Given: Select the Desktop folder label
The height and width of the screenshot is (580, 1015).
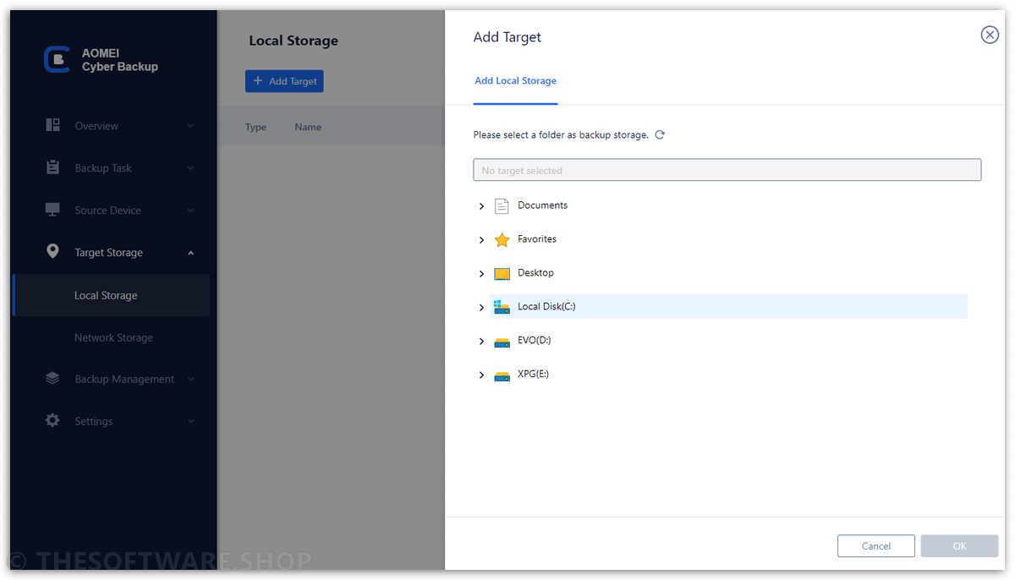Looking at the screenshot, I should (x=535, y=273).
